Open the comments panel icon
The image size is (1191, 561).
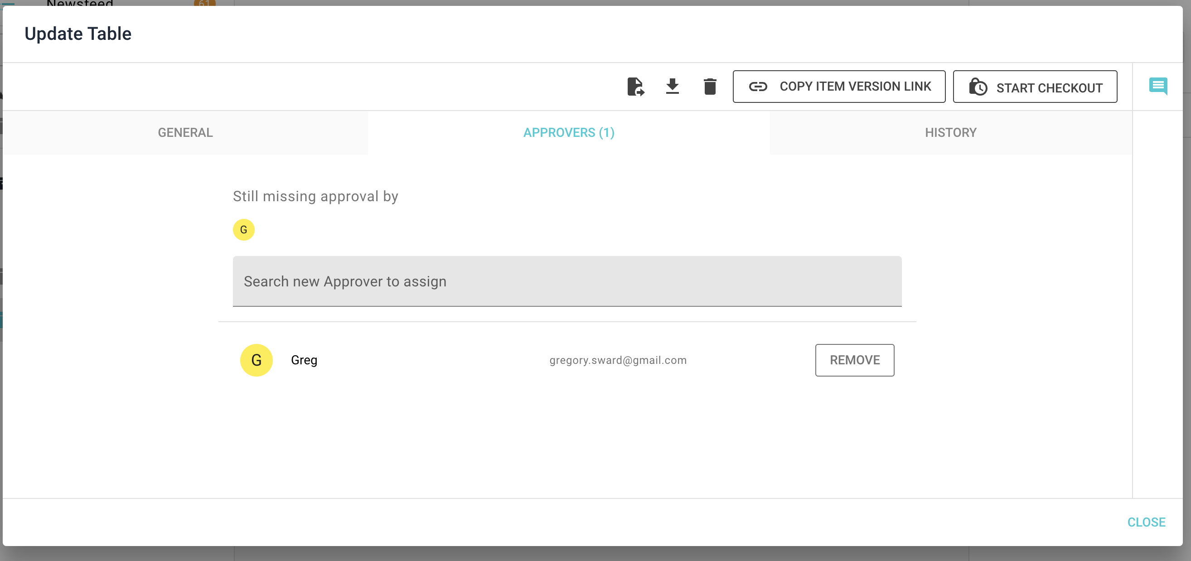tap(1158, 86)
